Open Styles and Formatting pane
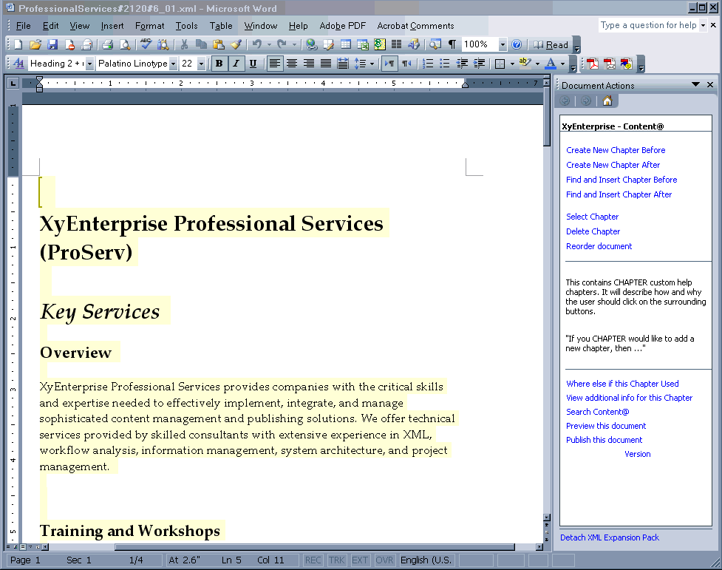The height and width of the screenshot is (570, 722). pos(18,64)
